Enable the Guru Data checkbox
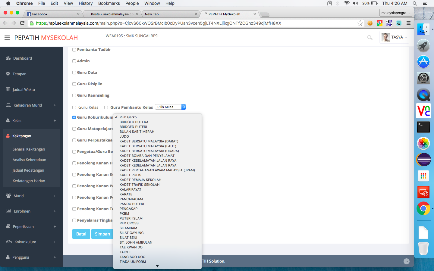The width and height of the screenshot is (434, 271). [74, 73]
